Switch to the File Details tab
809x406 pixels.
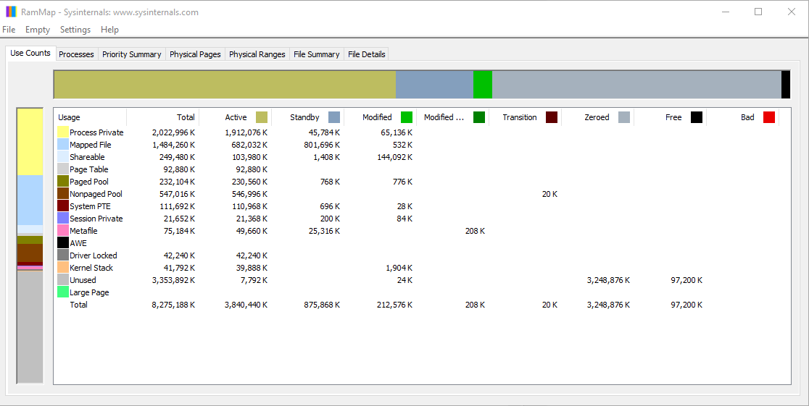[x=366, y=54]
